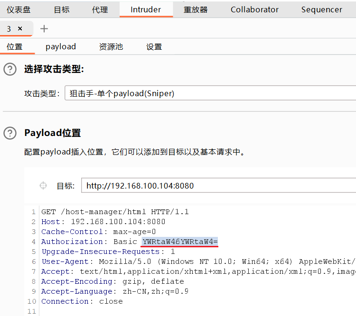
Task: Add a new Intruder tab with plus
Action: (x=44, y=29)
